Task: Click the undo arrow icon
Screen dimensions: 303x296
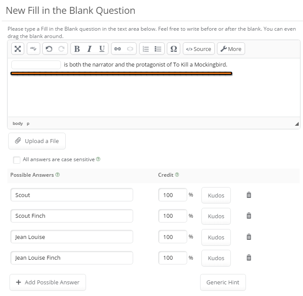Action: (x=49, y=49)
